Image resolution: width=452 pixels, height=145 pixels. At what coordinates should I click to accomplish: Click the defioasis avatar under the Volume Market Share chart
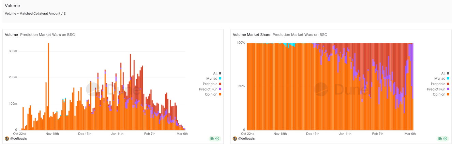point(235,139)
